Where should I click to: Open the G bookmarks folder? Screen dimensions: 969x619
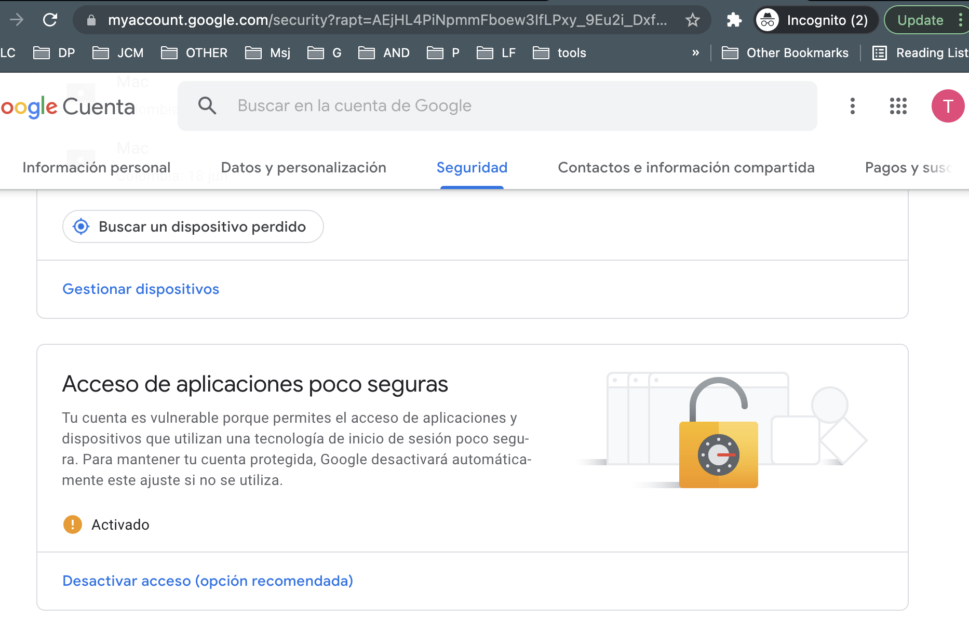click(x=325, y=53)
